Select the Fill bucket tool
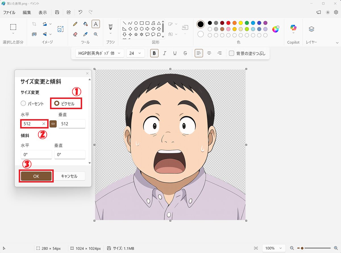341x253 pixels. [x=85, y=24]
